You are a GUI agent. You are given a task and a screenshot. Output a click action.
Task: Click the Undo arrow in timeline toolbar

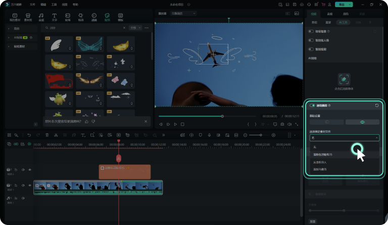(x=29, y=135)
